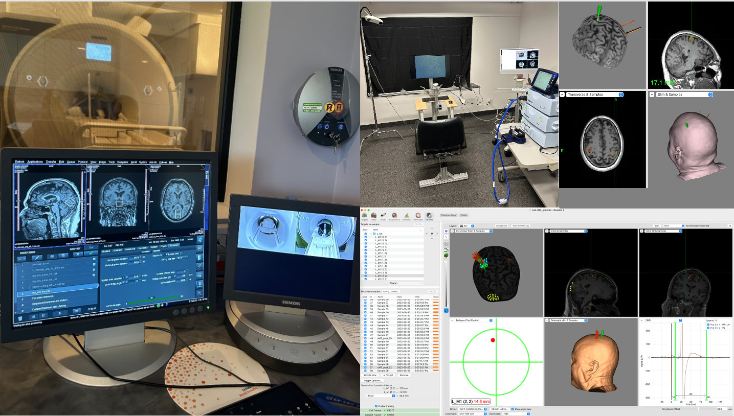Open Protocol menu on Siemens console

82,162
